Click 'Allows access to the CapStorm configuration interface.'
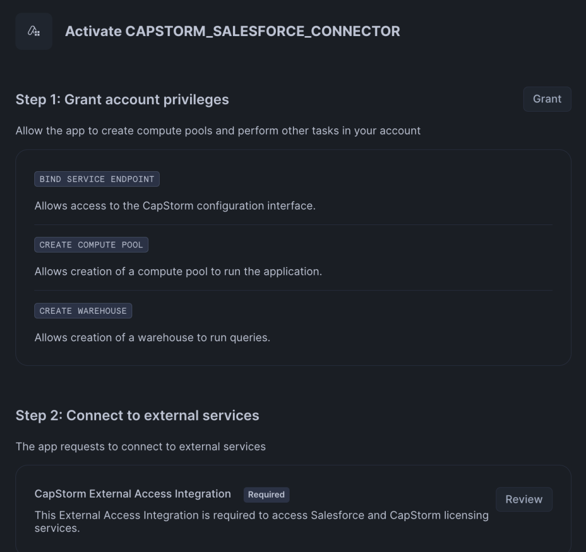 pos(175,206)
